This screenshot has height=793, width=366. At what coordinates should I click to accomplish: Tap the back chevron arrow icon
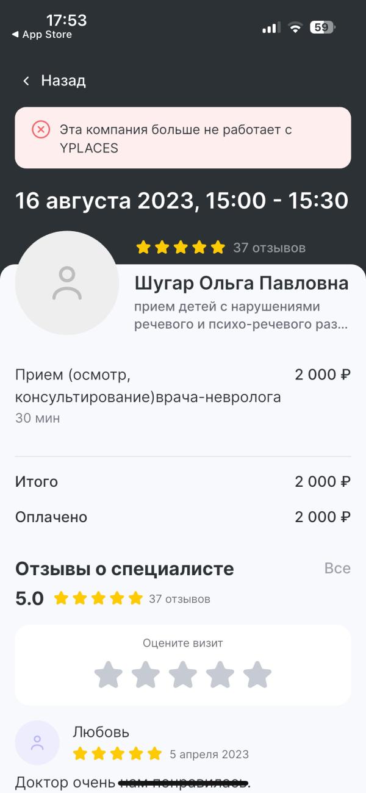pyautogui.click(x=26, y=81)
